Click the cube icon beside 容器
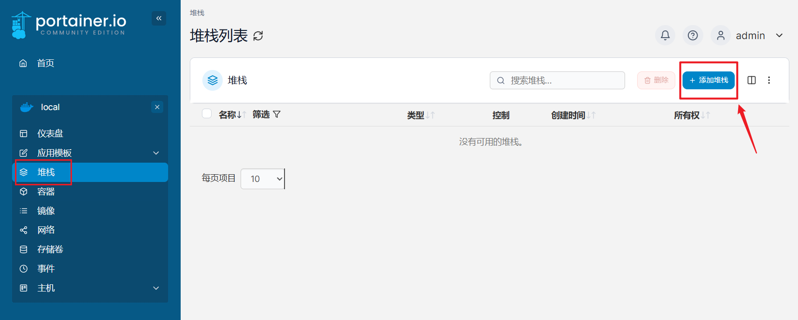The height and width of the screenshot is (320, 798). coord(23,192)
